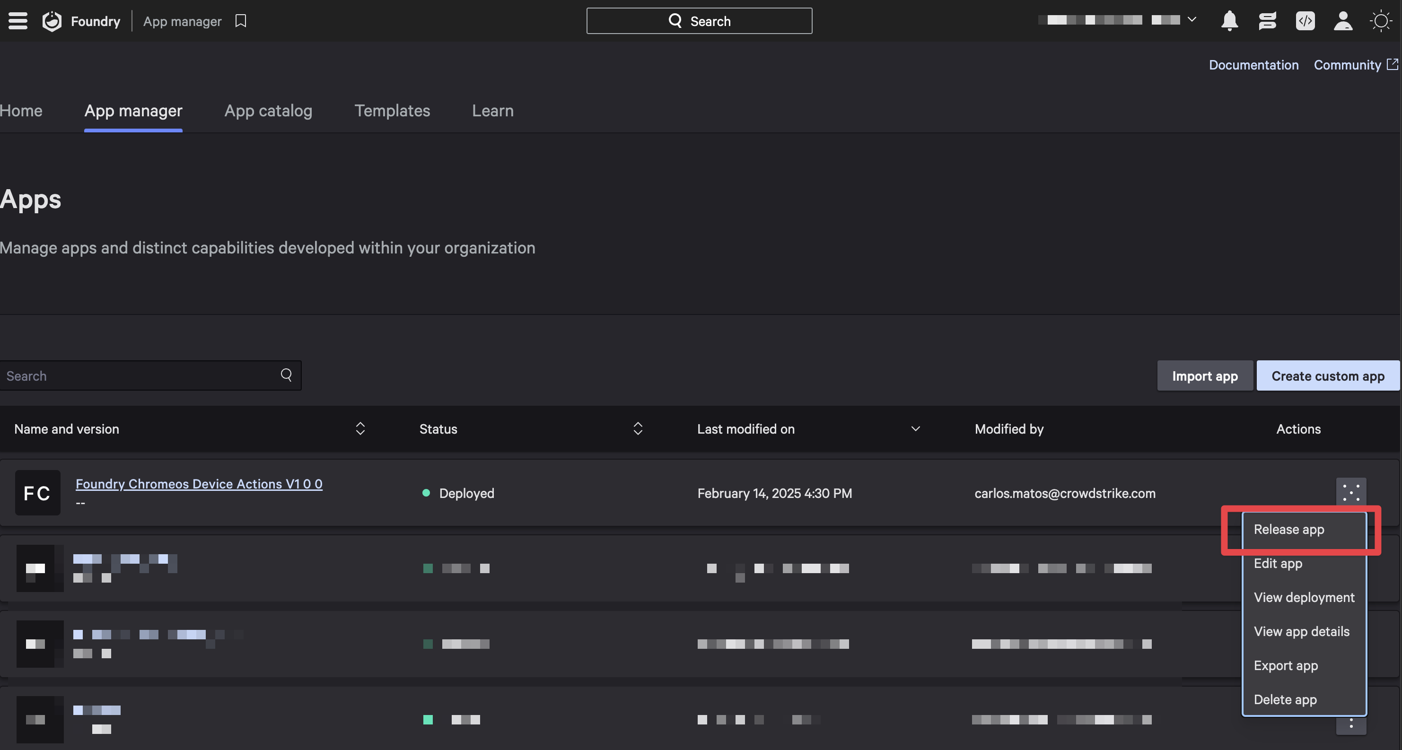Click the App manager breadcrumb text
Screen dimensions: 1402x750
pos(182,21)
